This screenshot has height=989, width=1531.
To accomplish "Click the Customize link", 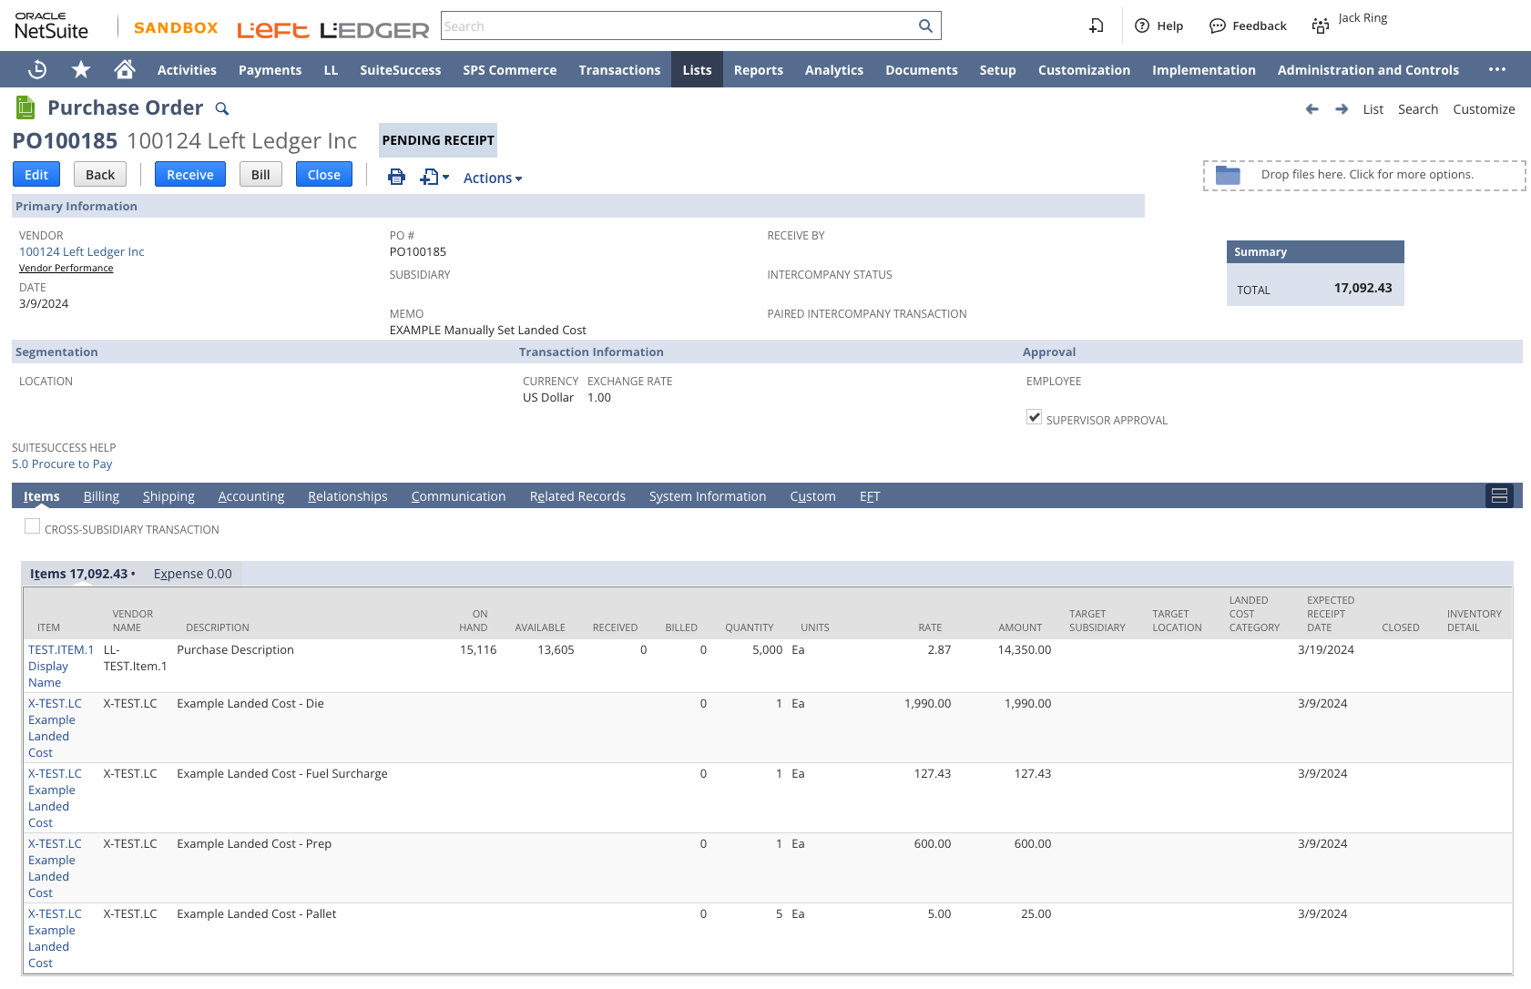I will tap(1484, 109).
